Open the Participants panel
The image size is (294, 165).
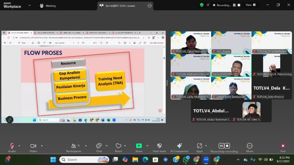pyautogui.click(x=74, y=146)
